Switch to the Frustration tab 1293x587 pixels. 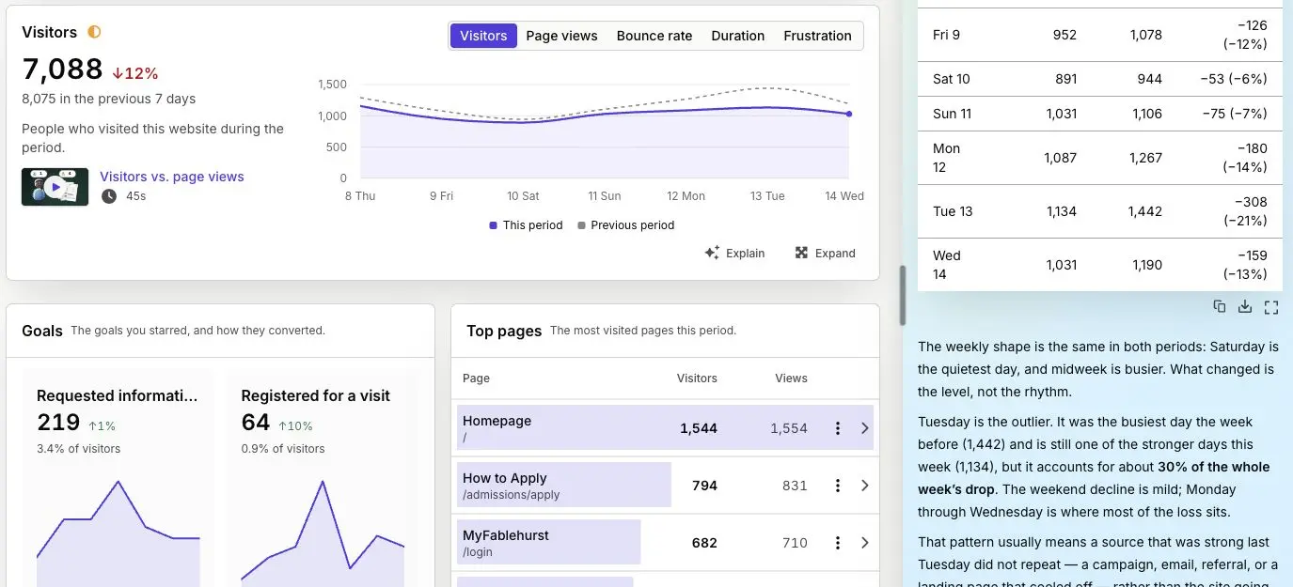(x=817, y=36)
